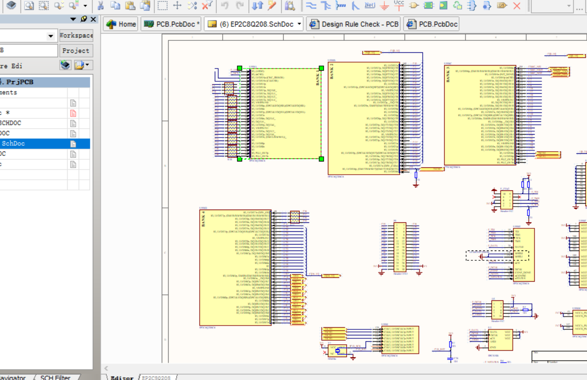This screenshot has height=380, width=587.
Task: Copy the selected objects
Action: [115, 6]
